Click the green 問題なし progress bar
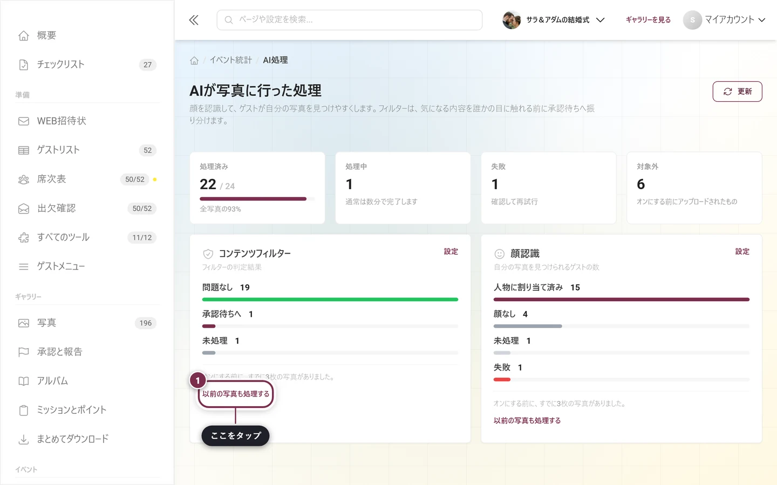The width and height of the screenshot is (777, 485). point(330,300)
